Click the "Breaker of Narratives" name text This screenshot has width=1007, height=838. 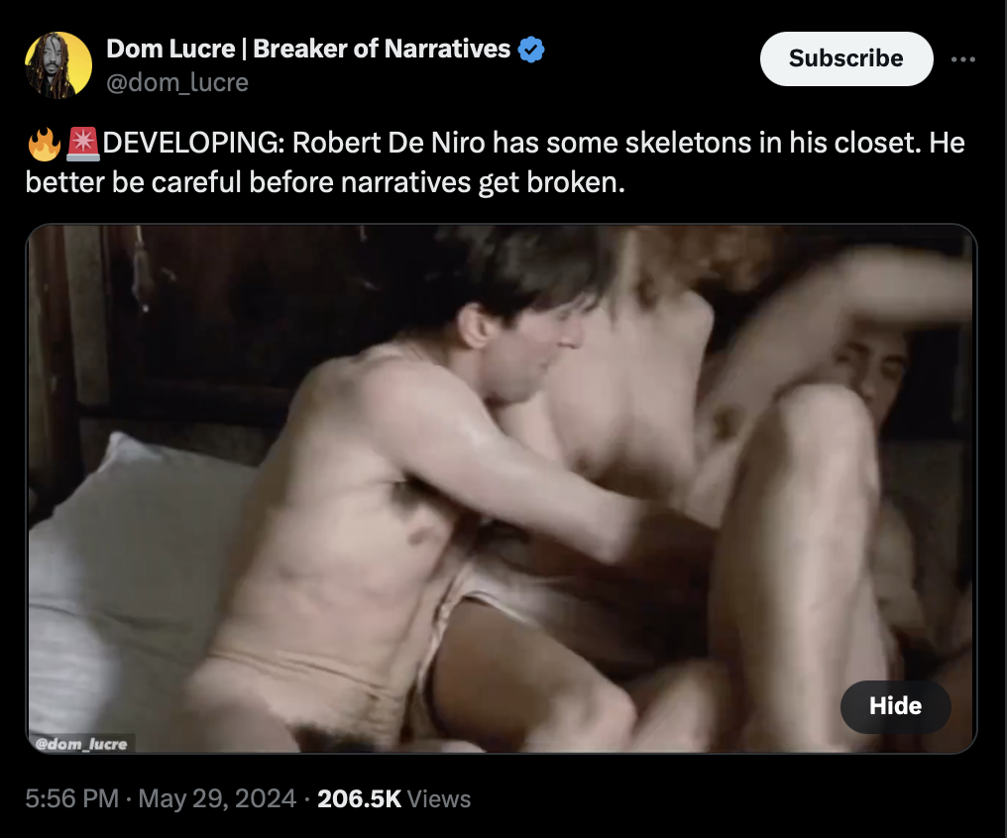pyautogui.click(x=382, y=49)
